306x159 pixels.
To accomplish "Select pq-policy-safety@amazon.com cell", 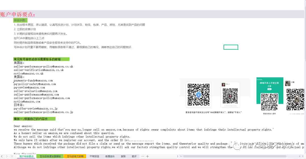I will coord(35,84).
